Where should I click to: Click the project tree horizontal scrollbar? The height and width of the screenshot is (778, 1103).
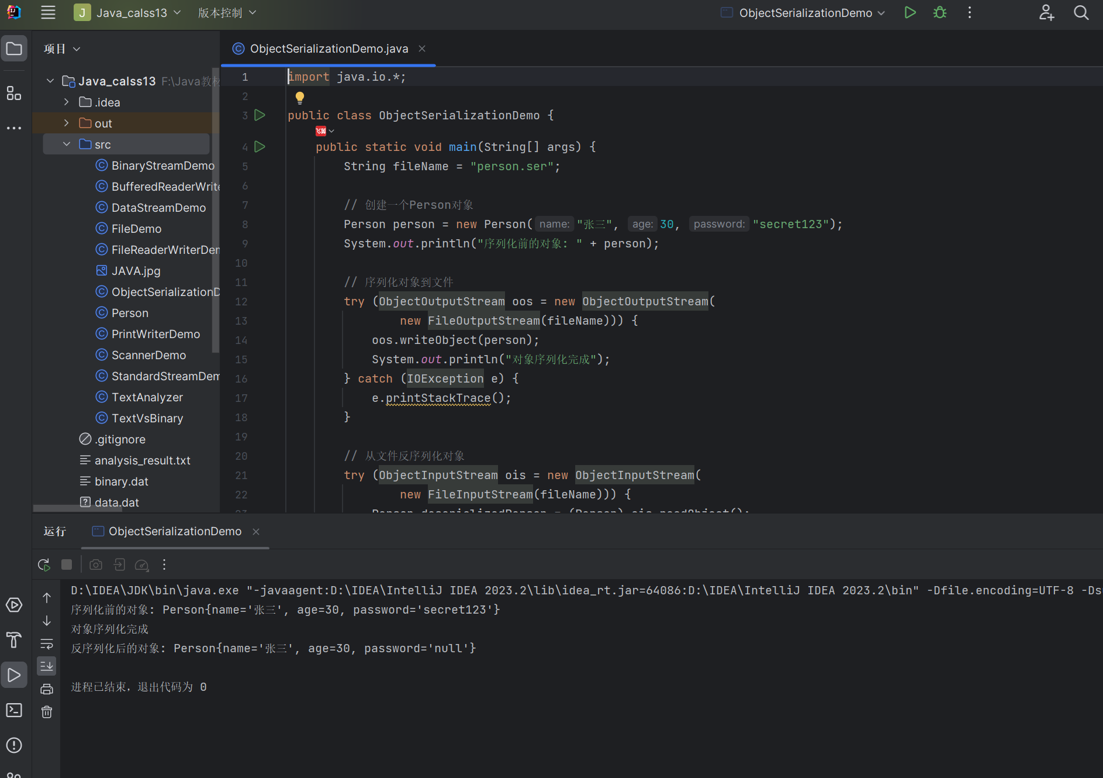[77, 508]
